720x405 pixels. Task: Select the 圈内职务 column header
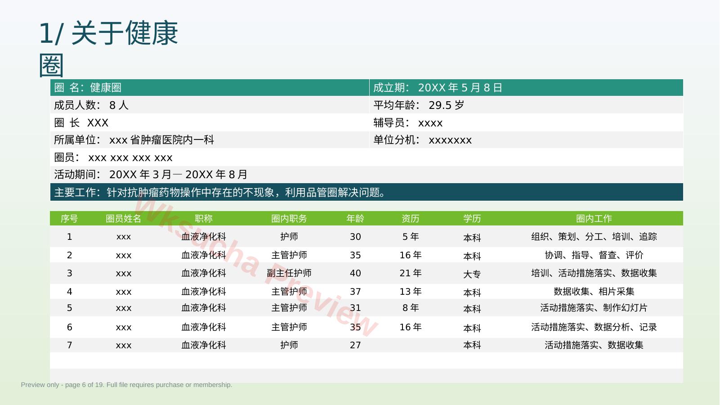(x=289, y=219)
